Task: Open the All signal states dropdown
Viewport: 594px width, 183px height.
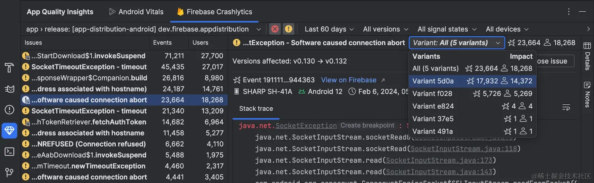Action: click(447, 29)
